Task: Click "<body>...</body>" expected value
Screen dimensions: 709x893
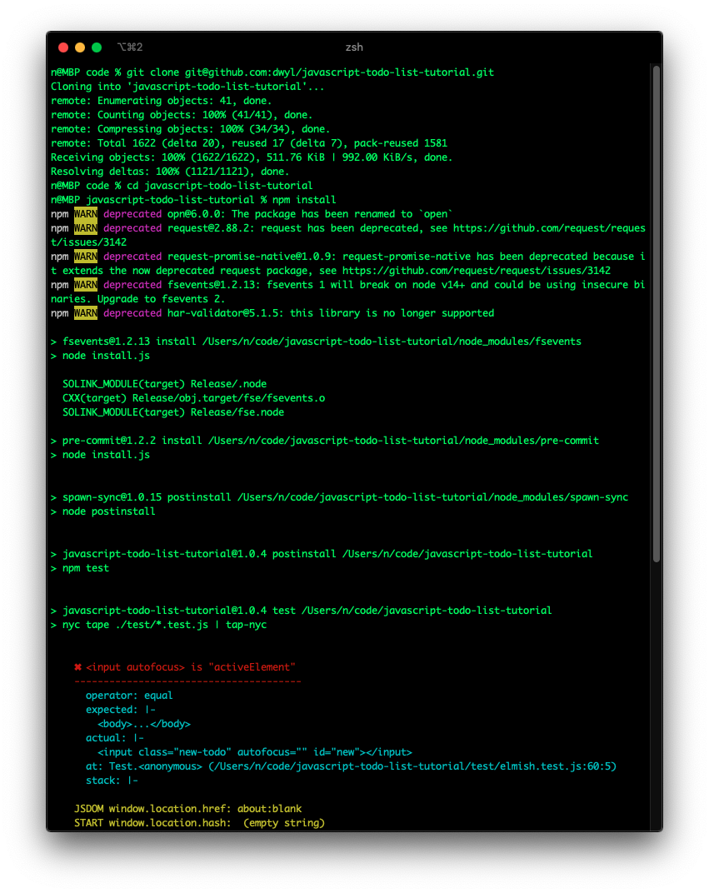Action: coord(144,724)
